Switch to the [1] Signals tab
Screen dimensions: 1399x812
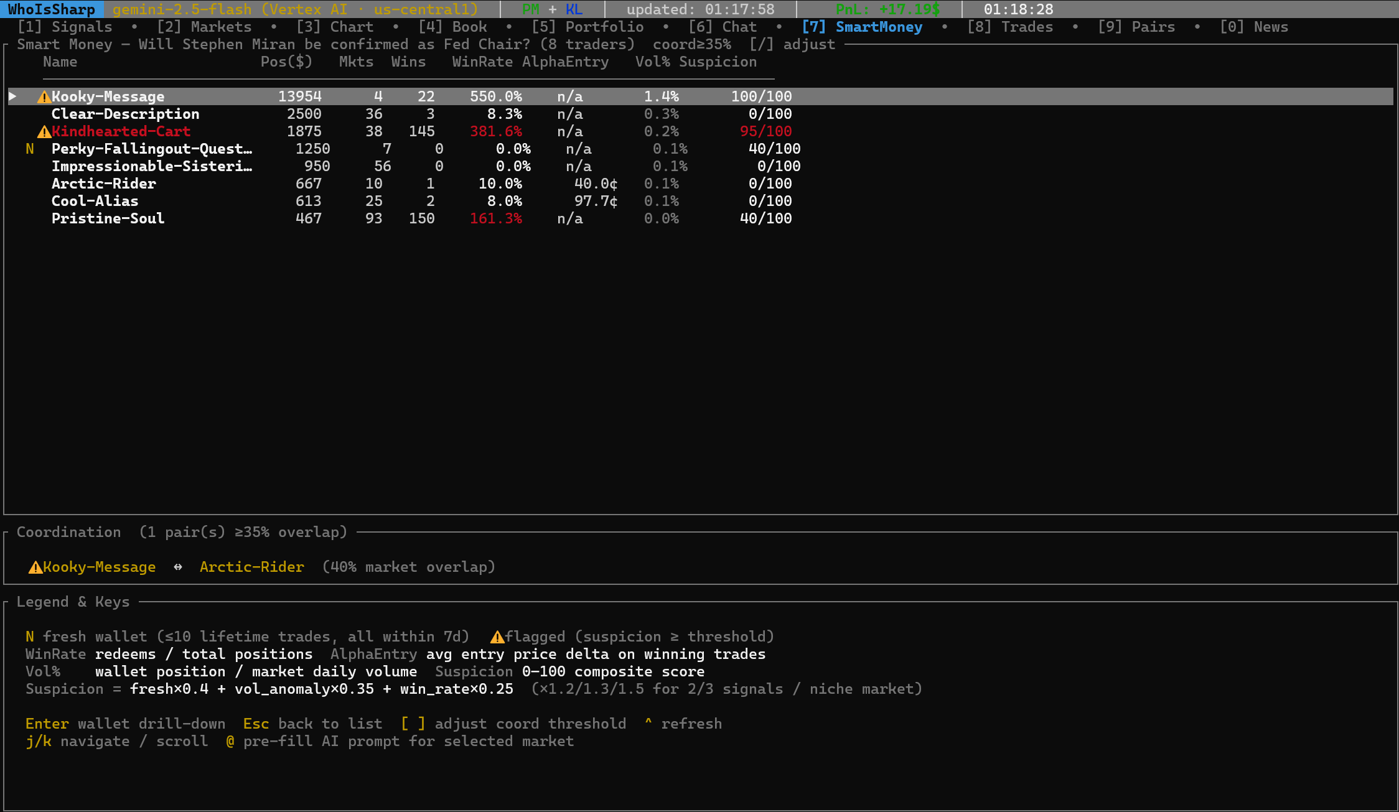pyautogui.click(x=65, y=27)
